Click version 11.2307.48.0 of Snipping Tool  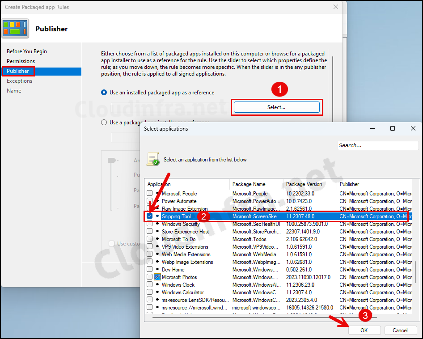300,216
